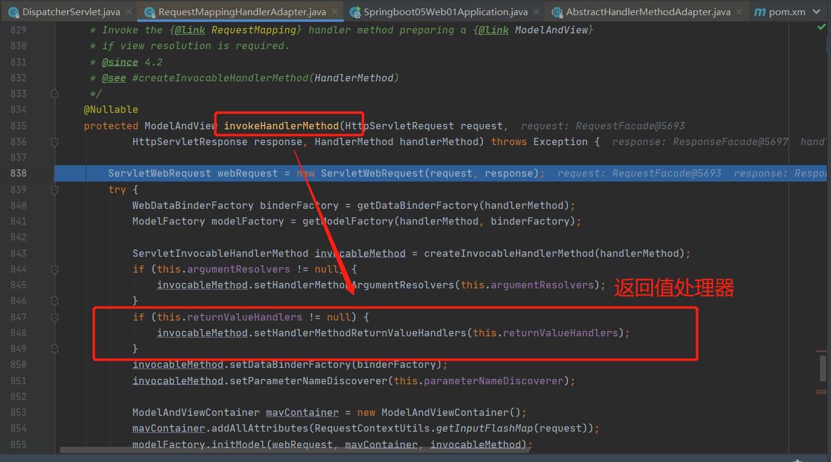Click the class icon on Springboot05Web01Application.java tab
Image resolution: width=831 pixels, height=462 pixels.
[355, 12]
